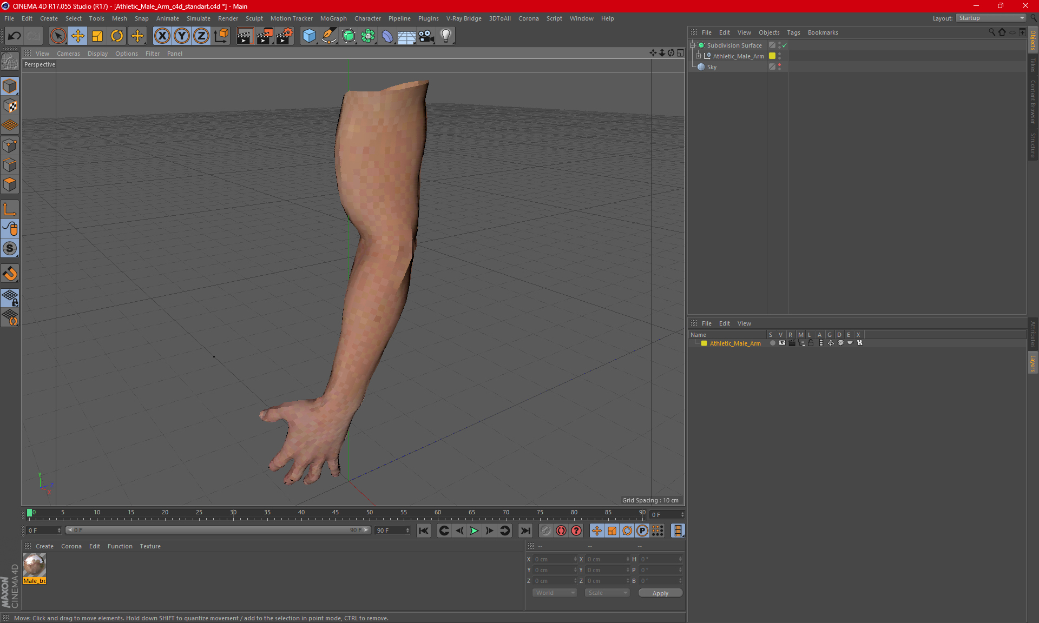Image resolution: width=1039 pixels, height=623 pixels.
Task: Play animation forward
Action: [x=474, y=531]
